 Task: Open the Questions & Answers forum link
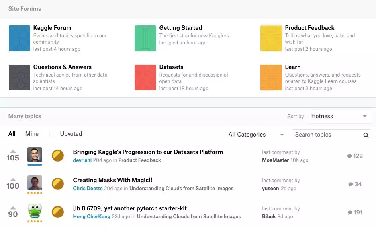[x=63, y=67]
